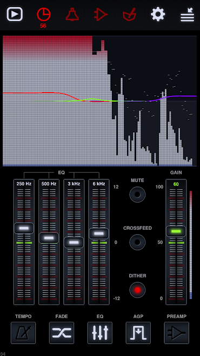Open the FADE crossfade button
The image size is (200, 356).
tap(62, 333)
